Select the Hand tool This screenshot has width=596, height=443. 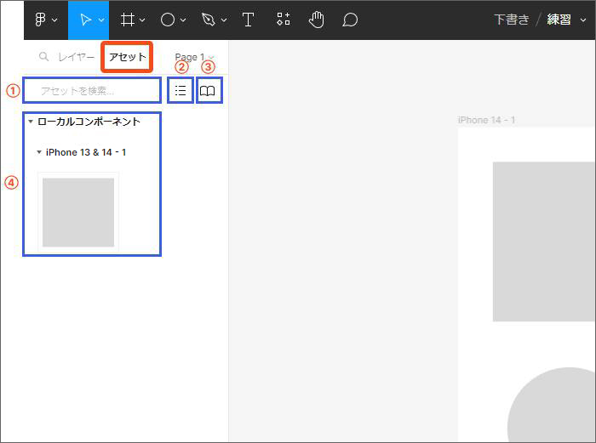coord(317,20)
